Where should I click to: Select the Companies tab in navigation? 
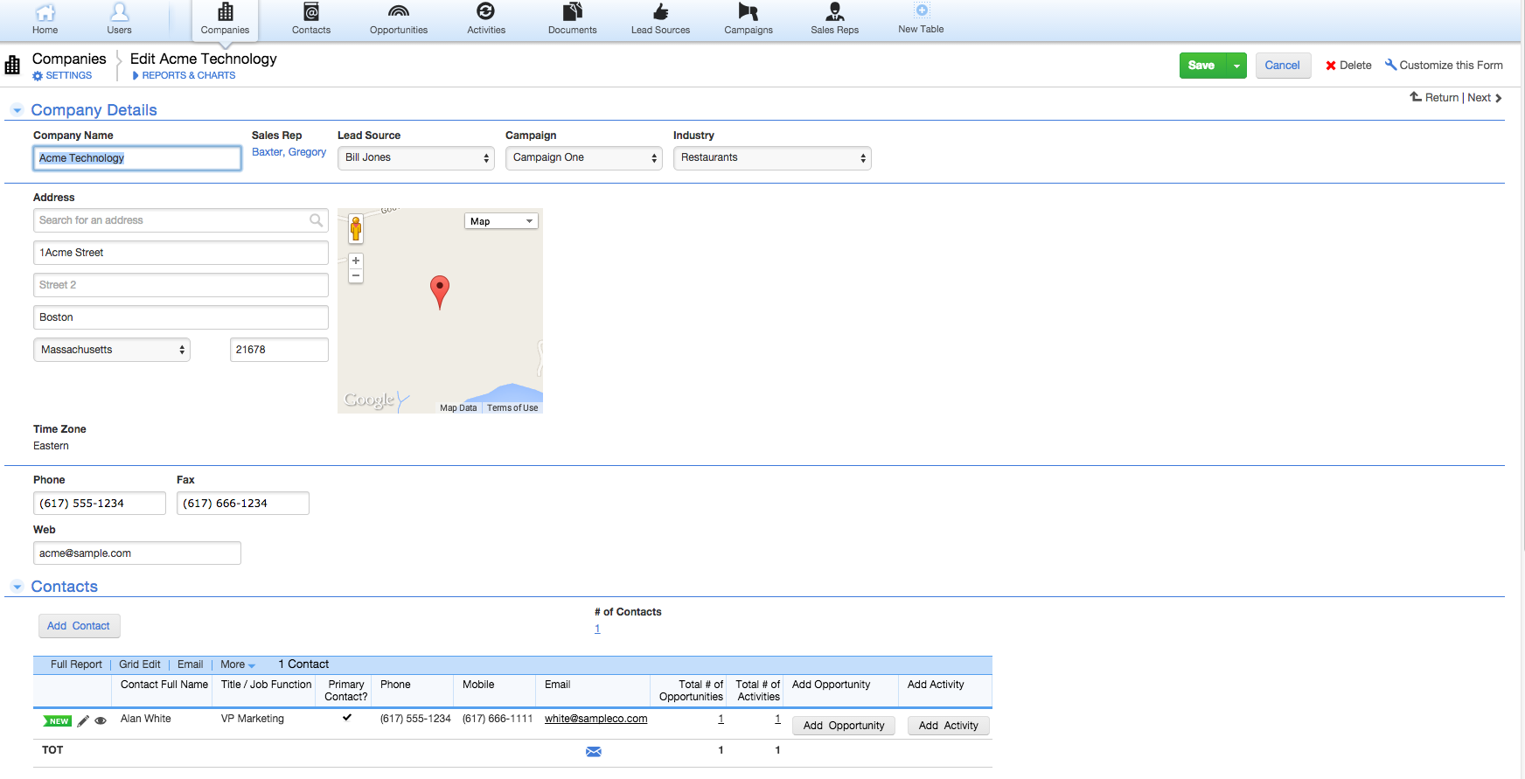click(x=225, y=19)
